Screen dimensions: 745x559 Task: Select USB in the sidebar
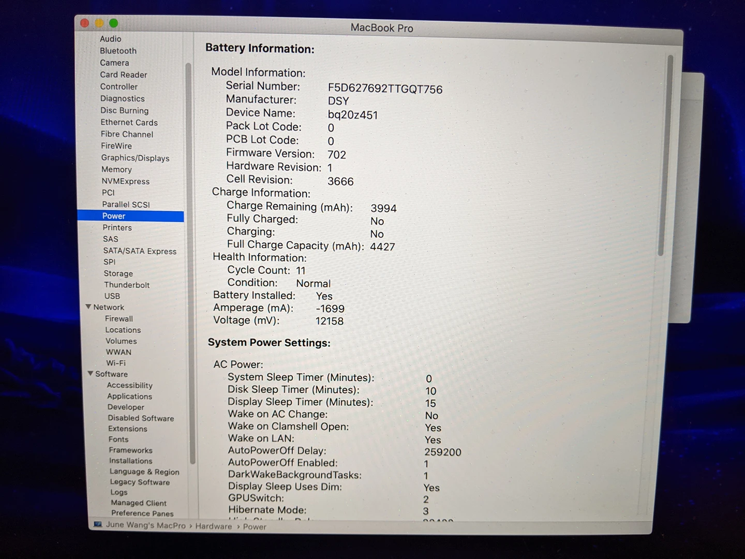112,296
